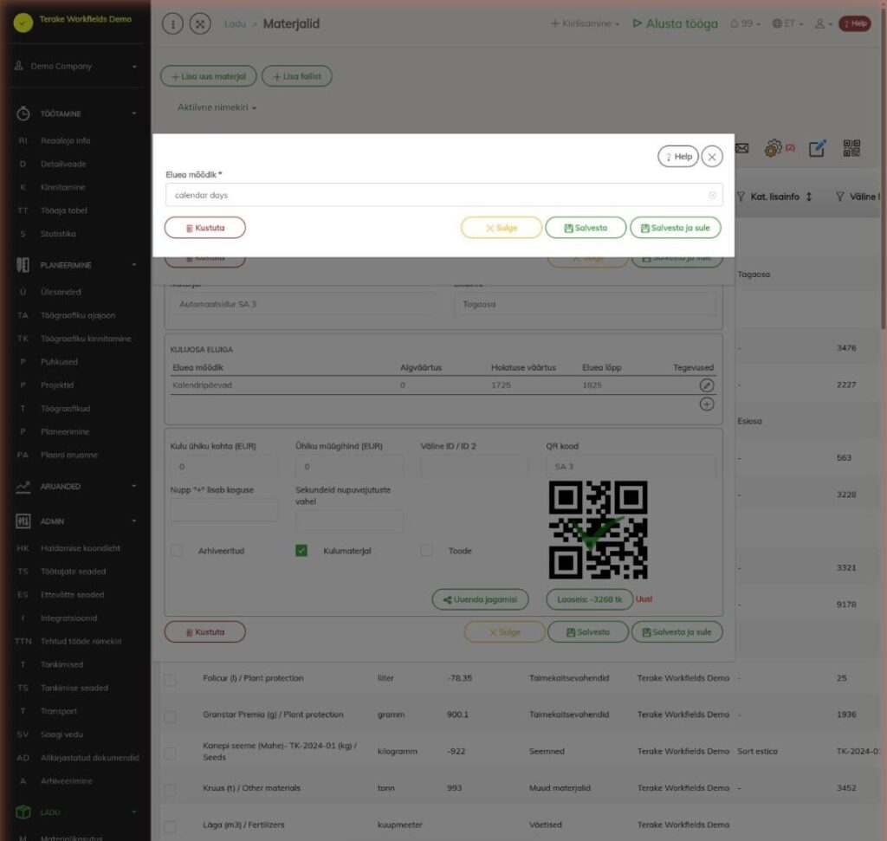The height and width of the screenshot is (841, 887).
Task: Click the envelope email icon in toolbar
Action: tap(741, 148)
